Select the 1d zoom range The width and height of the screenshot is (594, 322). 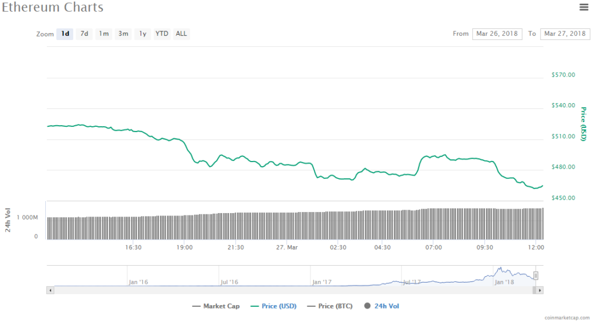tap(65, 34)
